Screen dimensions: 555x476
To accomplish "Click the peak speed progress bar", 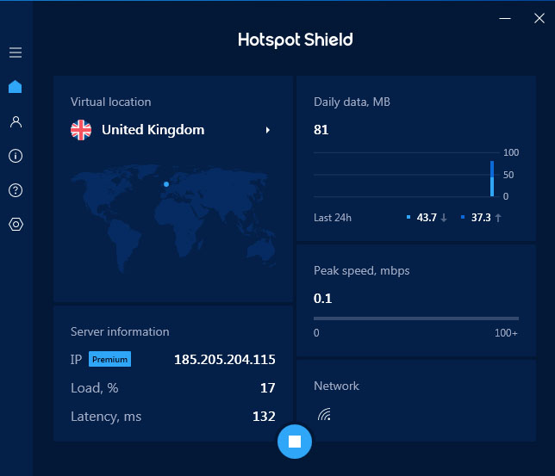I will coord(416,318).
